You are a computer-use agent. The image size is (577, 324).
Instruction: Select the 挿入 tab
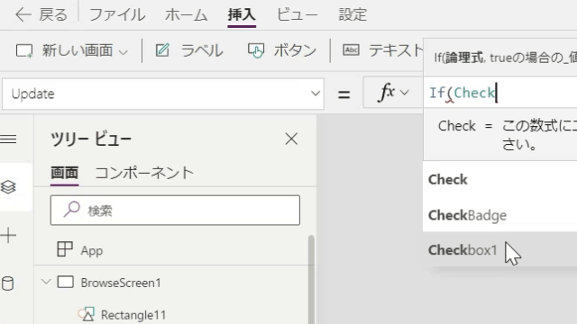click(x=242, y=15)
